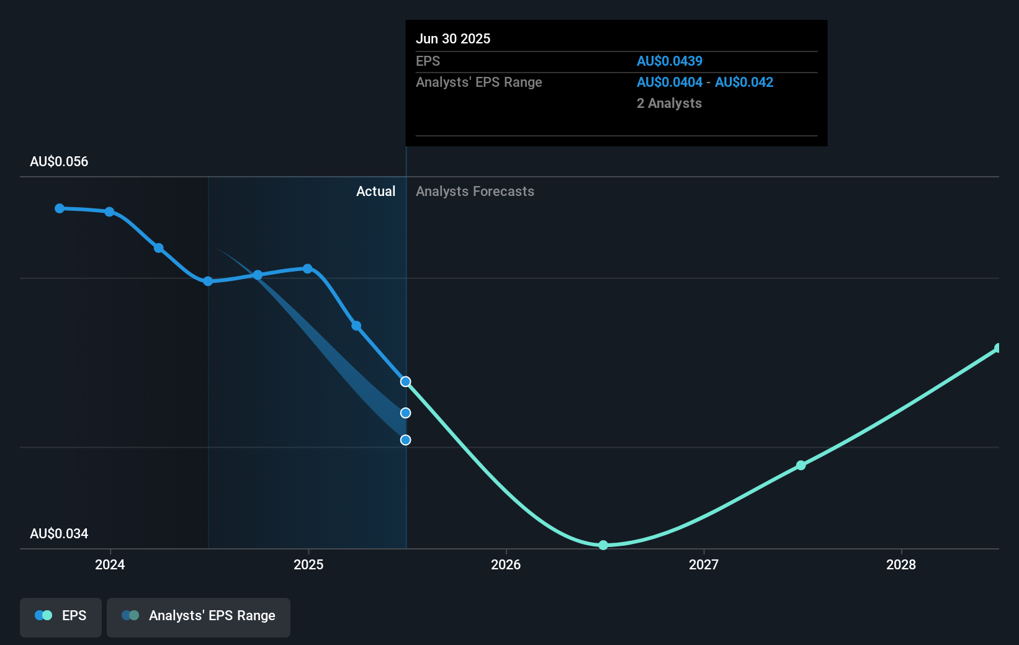Expand the tooltip analyst details section

pos(669,103)
